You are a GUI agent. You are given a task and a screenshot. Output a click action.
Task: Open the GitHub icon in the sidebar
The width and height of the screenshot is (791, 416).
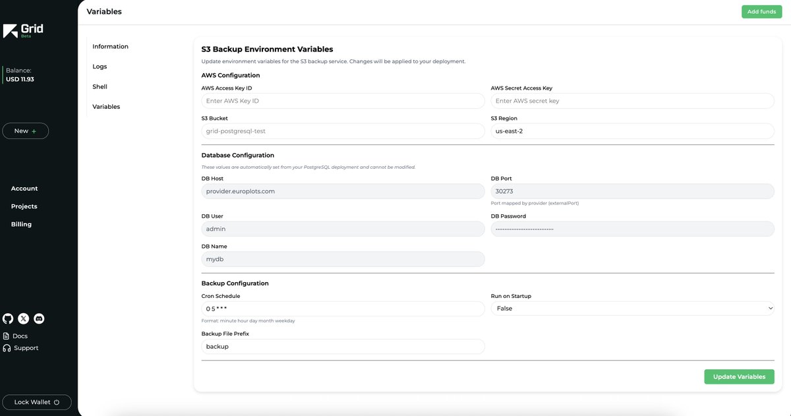pyautogui.click(x=7, y=318)
